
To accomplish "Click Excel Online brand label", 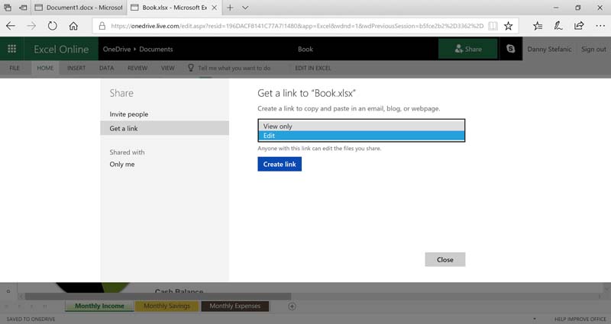I will (x=61, y=49).
